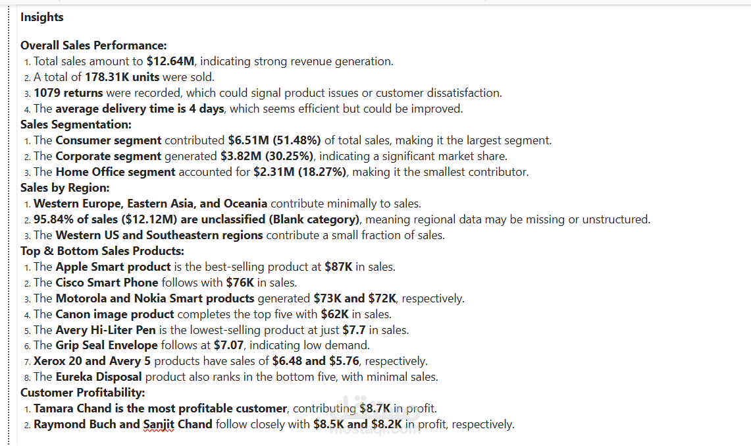The height and width of the screenshot is (446, 751).
Task: Click the Customer Profitability heading
Action: click(82, 393)
